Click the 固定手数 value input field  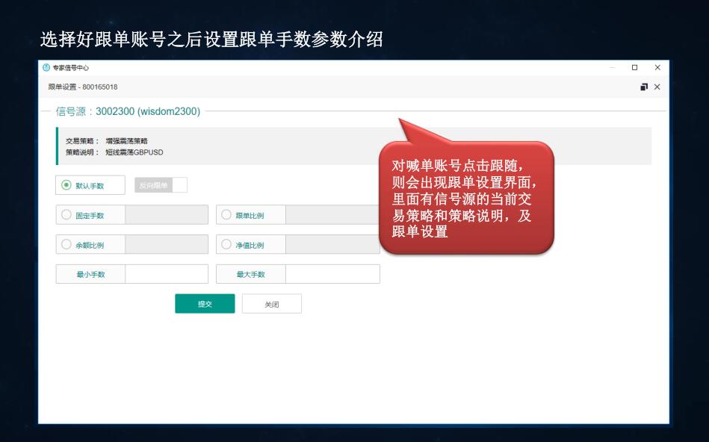click(167, 215)
